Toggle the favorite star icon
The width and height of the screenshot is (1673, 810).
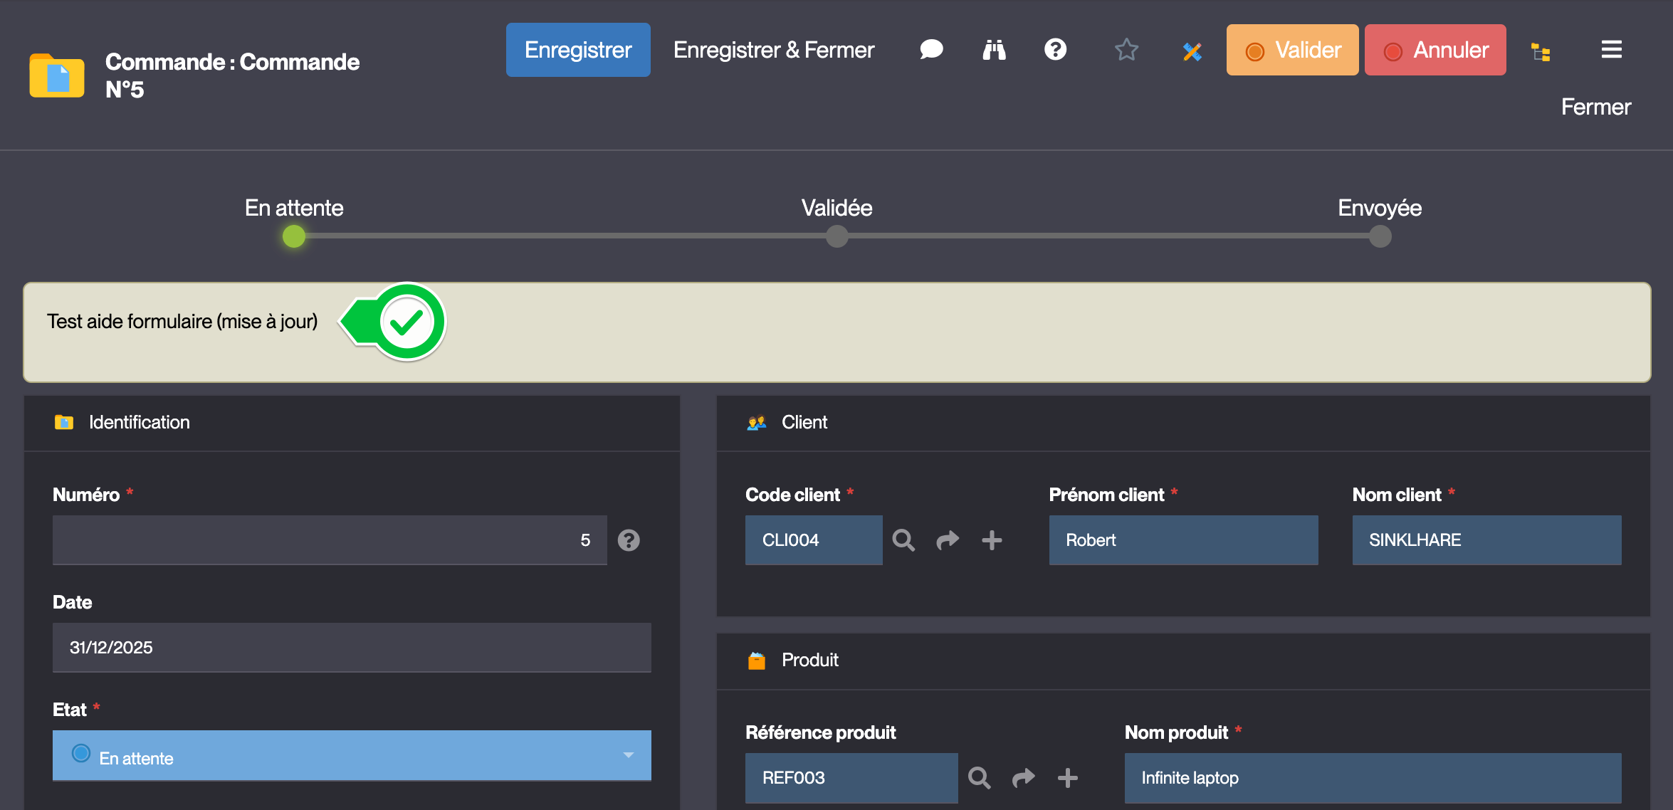click(1126, 50)
